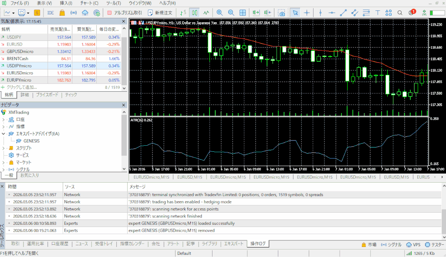Collapse the エキスパートアドバイザ(EA) node
This screenshot has width=446, height=257.
[4, 134]
